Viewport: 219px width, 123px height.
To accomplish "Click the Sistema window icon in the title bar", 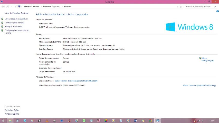I will (2, 2).
